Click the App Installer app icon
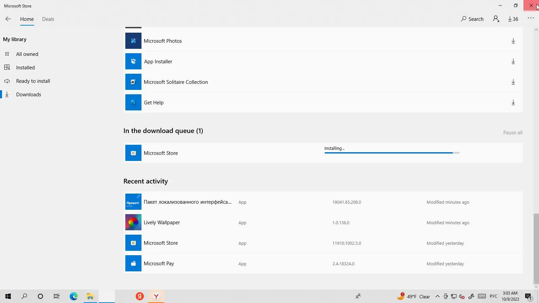Screen dimensions: 539x303 coord(133,61)
